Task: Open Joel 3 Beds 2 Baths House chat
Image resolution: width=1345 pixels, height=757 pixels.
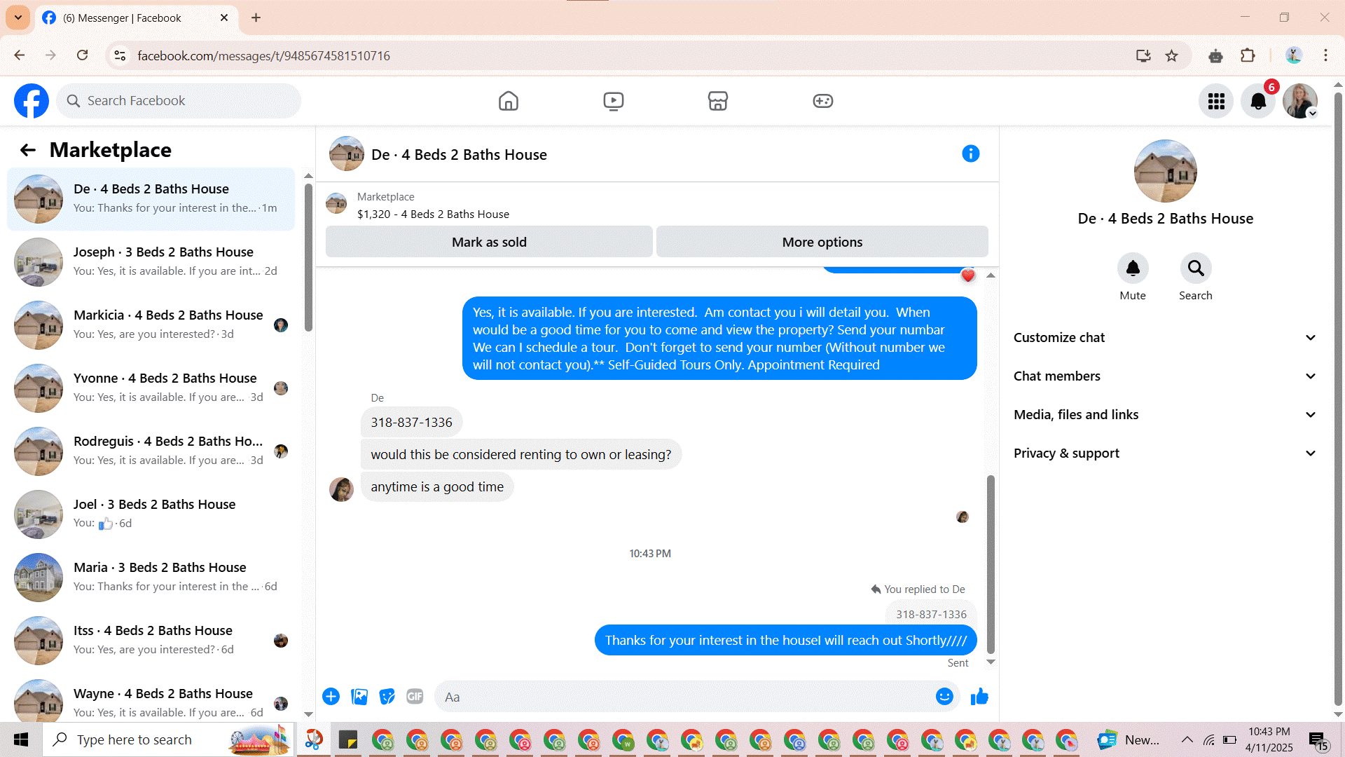Action: click(x=151, y=514)
